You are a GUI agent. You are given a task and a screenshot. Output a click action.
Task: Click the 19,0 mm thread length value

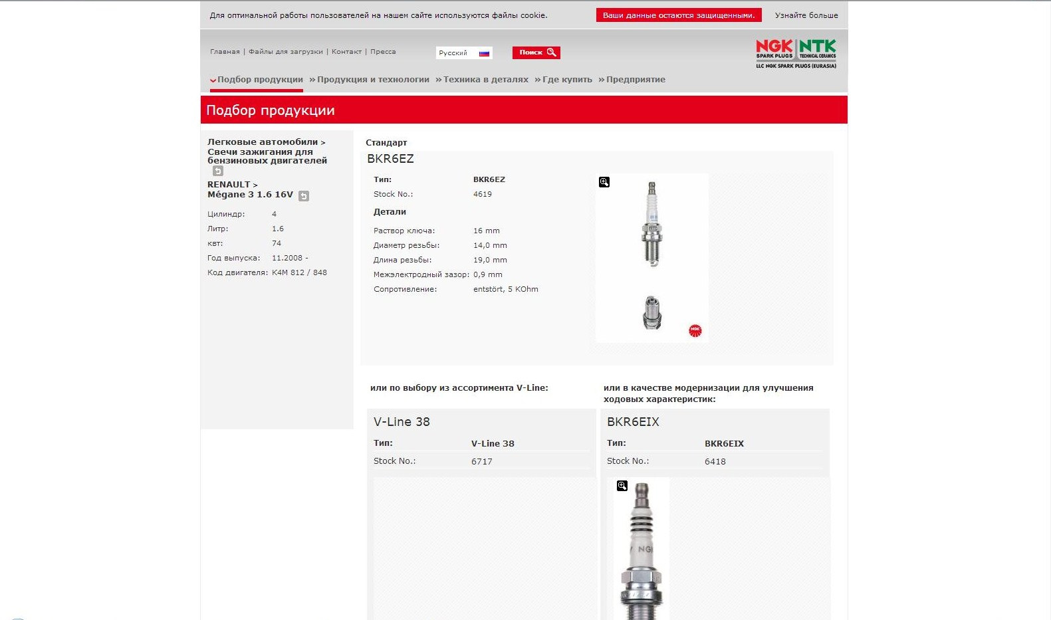coord(490,260)
